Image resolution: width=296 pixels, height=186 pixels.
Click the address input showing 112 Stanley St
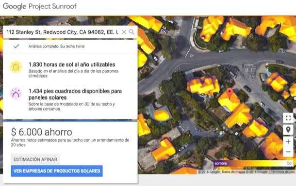62,32
